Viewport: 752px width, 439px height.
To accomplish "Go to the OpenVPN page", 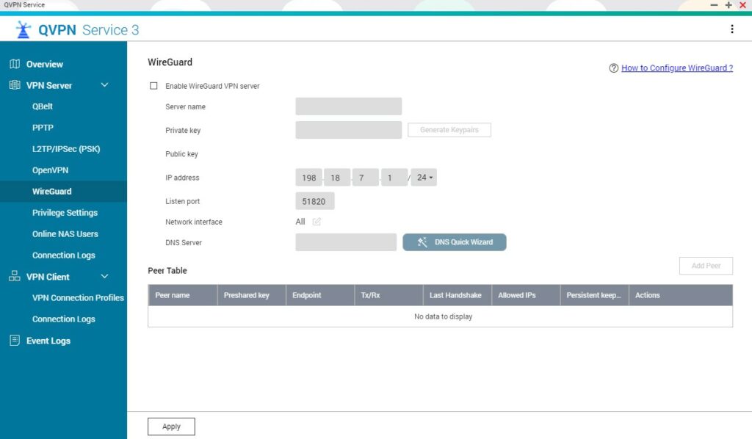I will [x=51, y=170].
